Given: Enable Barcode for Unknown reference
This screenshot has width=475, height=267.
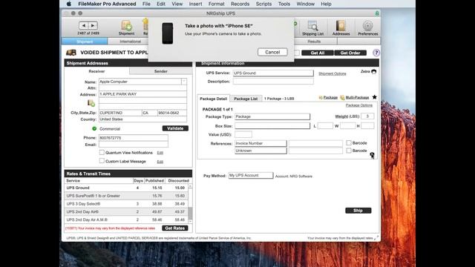Looking at the screenshot, I should pos(349,151).
